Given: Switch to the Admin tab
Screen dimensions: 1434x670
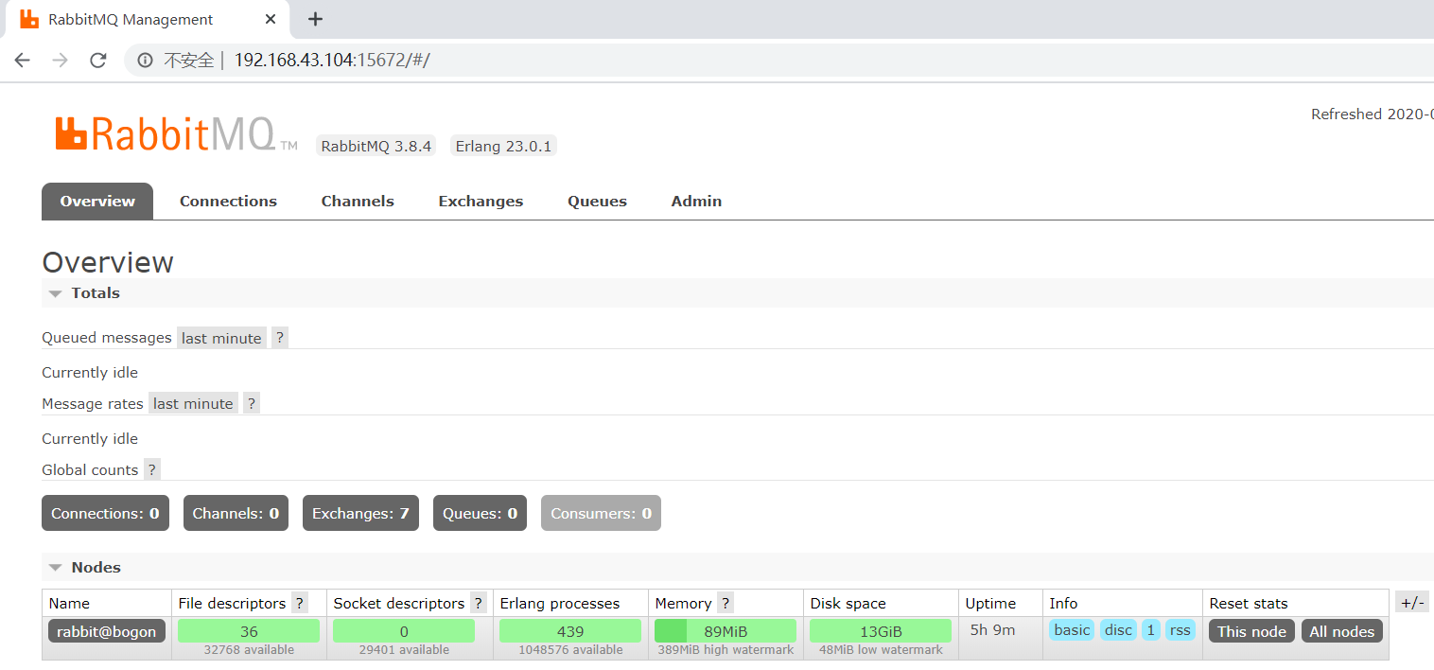Looking at the screenshot, I should [x=696, y=201].
